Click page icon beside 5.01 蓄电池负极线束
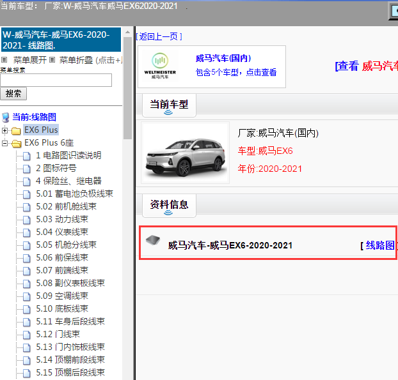The width and height of the screenshot is (398, 380). pos(27,194)
